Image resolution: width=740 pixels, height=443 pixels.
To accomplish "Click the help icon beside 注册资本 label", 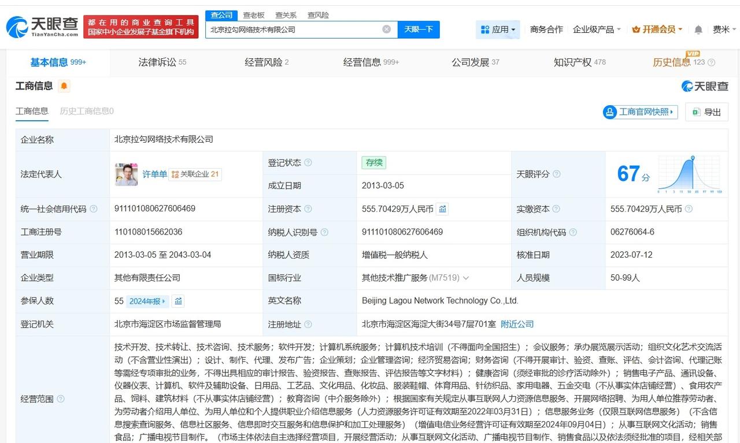I will click(308, 209).
